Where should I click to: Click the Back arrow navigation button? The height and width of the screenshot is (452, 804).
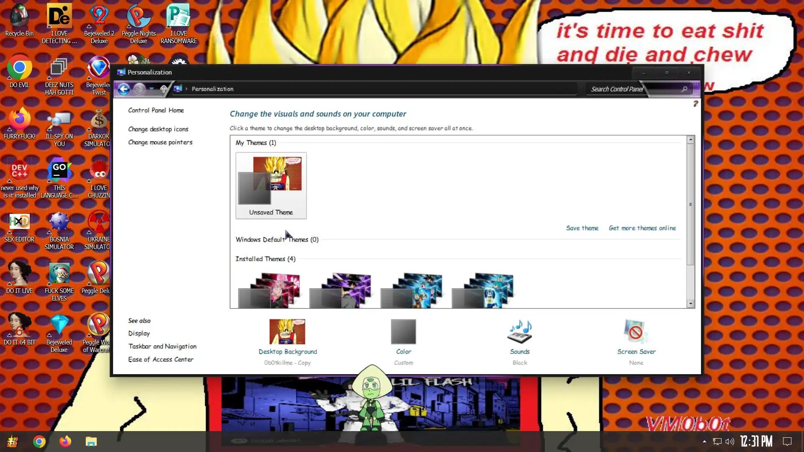(124, 89)
